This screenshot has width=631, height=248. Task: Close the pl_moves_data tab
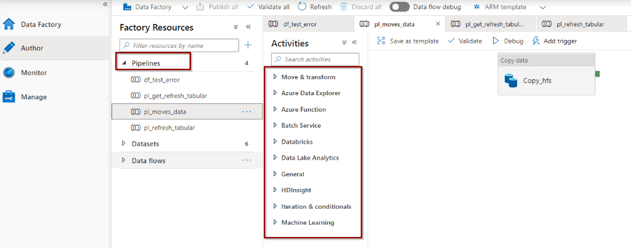(x=438, y=24)
